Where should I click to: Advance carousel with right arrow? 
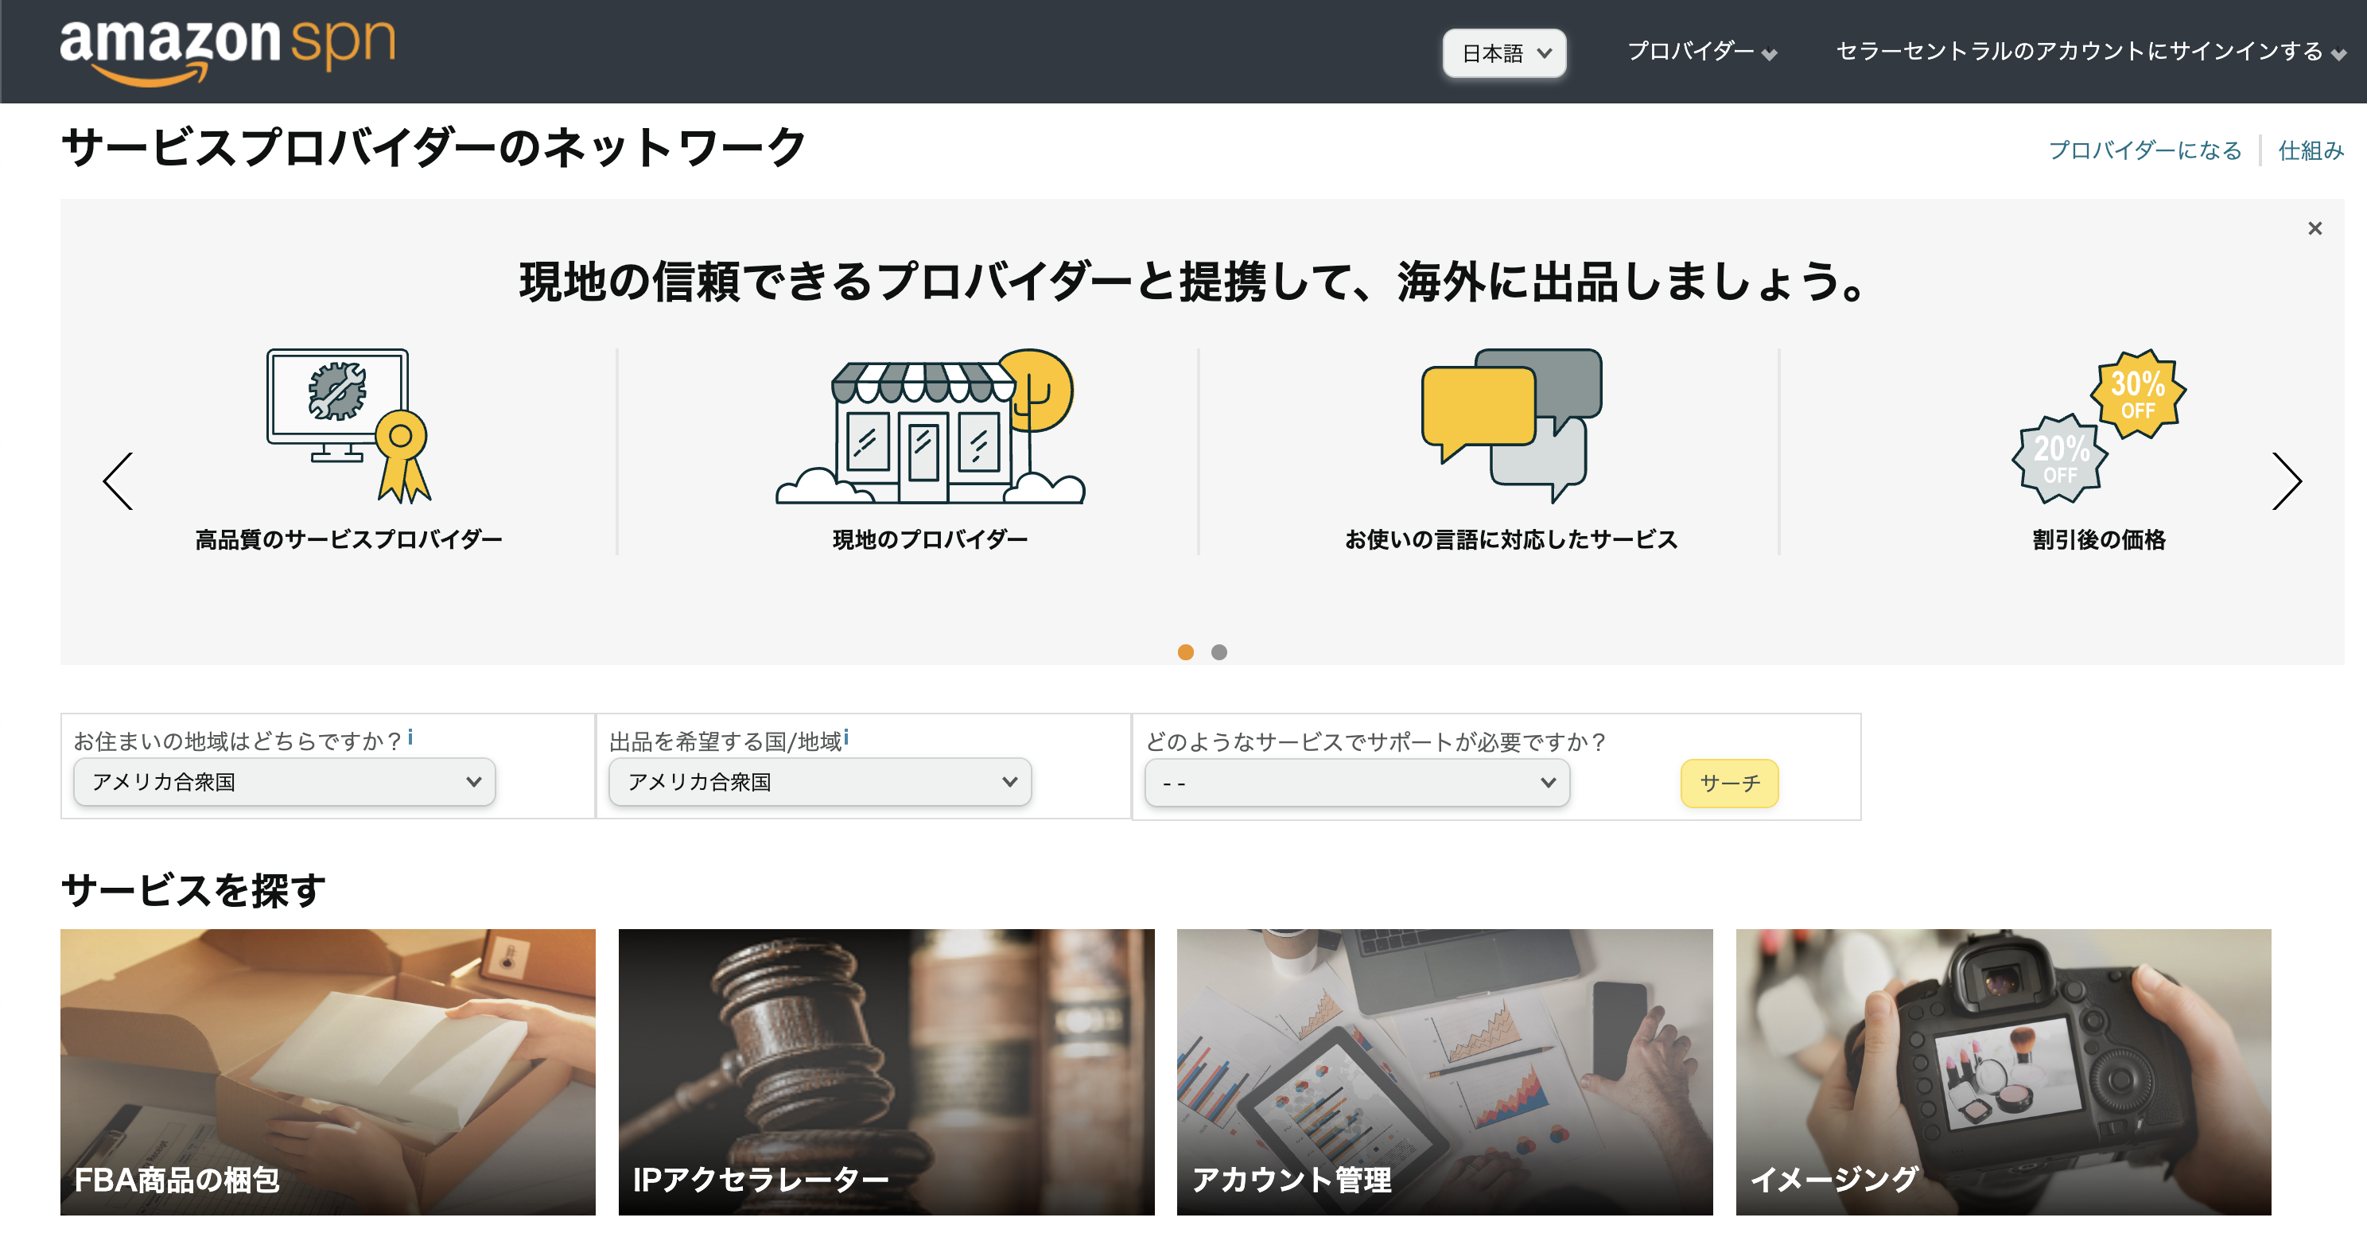2286,480
